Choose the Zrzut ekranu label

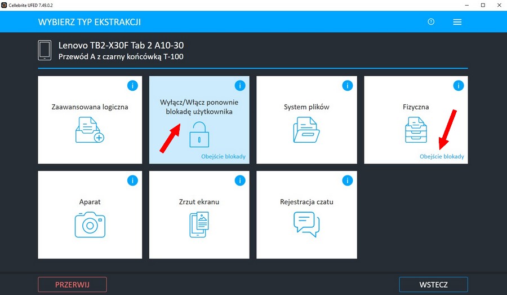click(199, 202)
